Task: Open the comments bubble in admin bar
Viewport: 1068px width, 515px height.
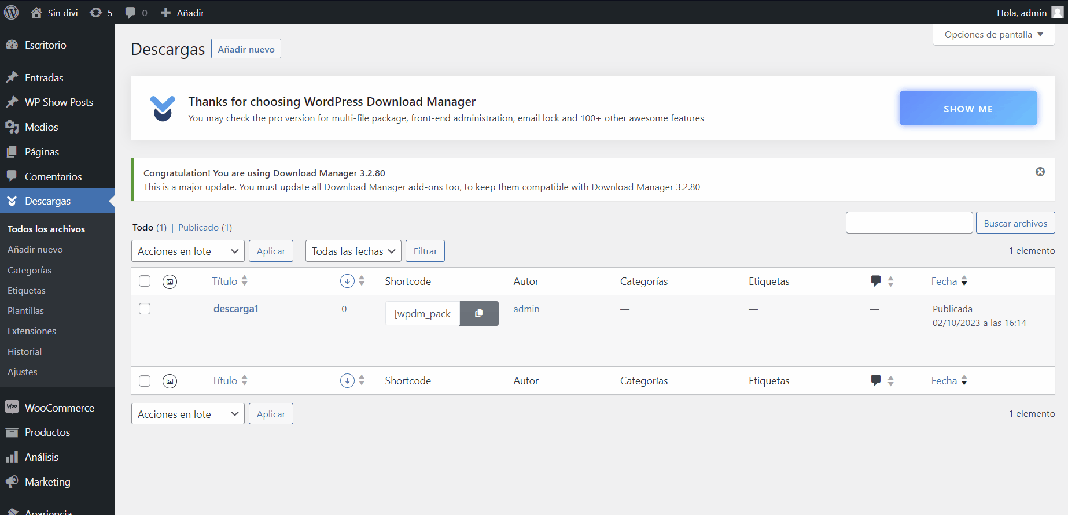Action: [x=136, y=13]
